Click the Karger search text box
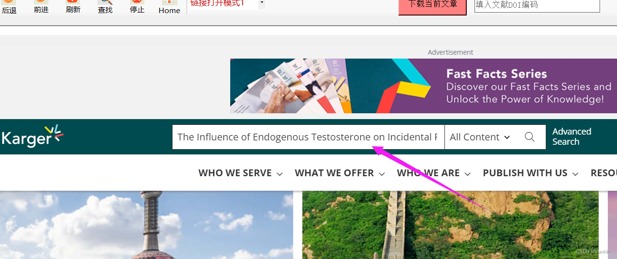617x259 pixels. click(x=308, y=137)
